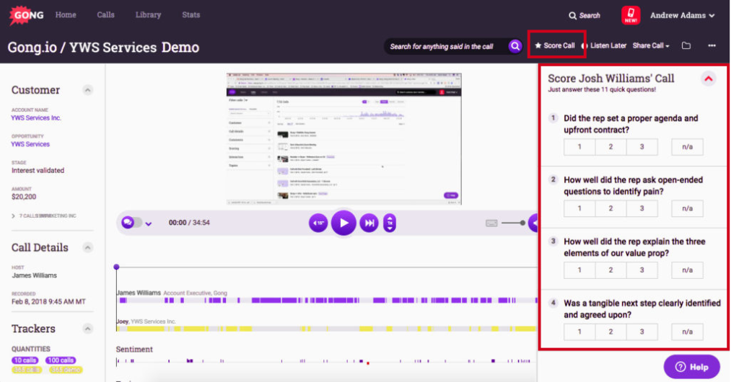Rate question 2 open-ended questions as 3
The width and height of the screenshot is (739, 382).
642,208
